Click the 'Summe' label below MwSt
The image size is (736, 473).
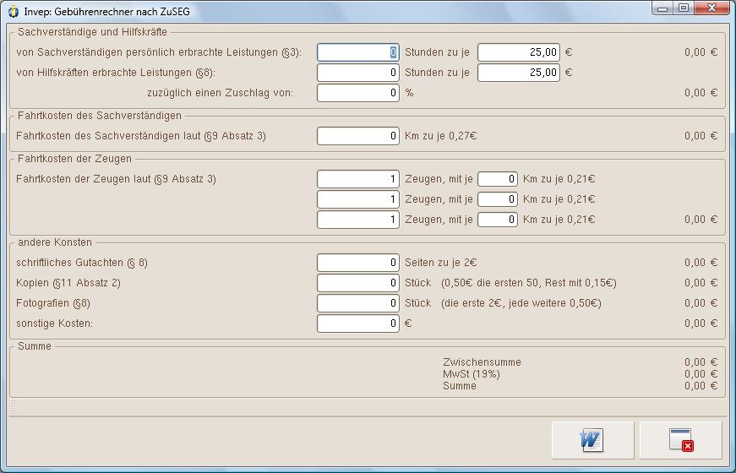(460, 386)
